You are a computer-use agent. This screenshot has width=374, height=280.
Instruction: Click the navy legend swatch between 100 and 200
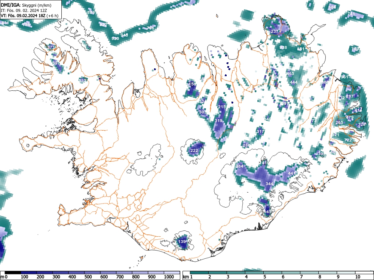point(29,273)
